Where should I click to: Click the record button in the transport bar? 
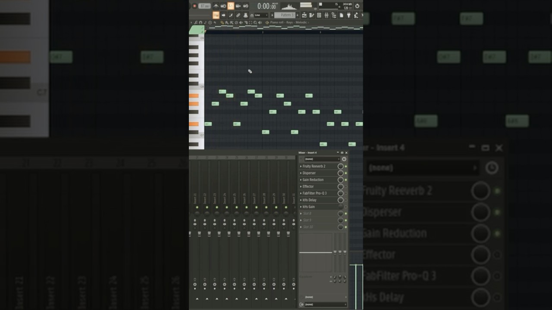pos(194,6)
